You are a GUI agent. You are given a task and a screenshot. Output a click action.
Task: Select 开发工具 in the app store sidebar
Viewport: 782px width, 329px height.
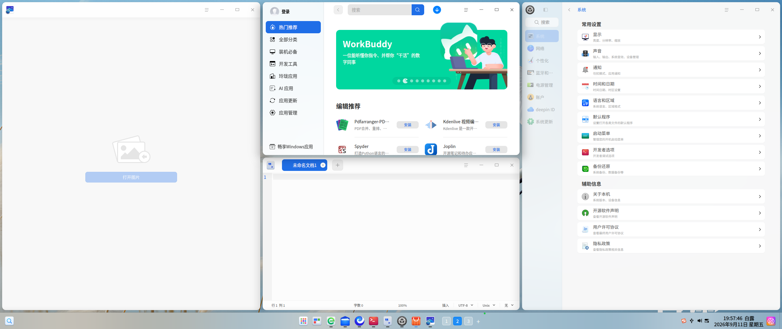[293, 64]
